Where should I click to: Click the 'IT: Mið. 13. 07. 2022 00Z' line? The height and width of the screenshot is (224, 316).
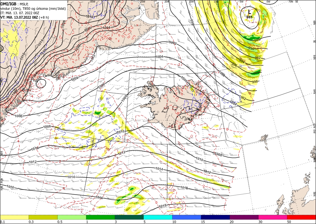click(20, 13)
